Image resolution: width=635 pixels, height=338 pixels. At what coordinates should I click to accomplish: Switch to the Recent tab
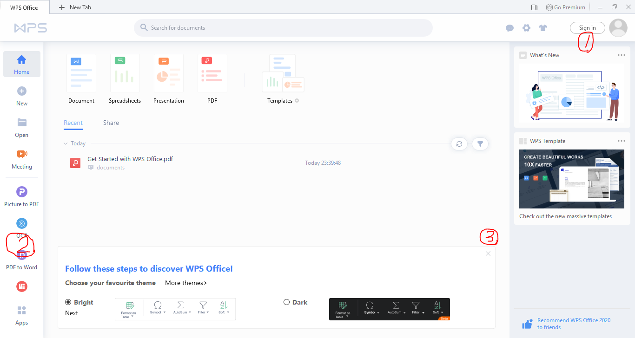73,123
